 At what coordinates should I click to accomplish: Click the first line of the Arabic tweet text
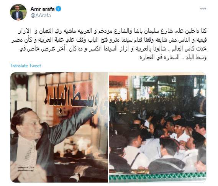click(112, 31)
